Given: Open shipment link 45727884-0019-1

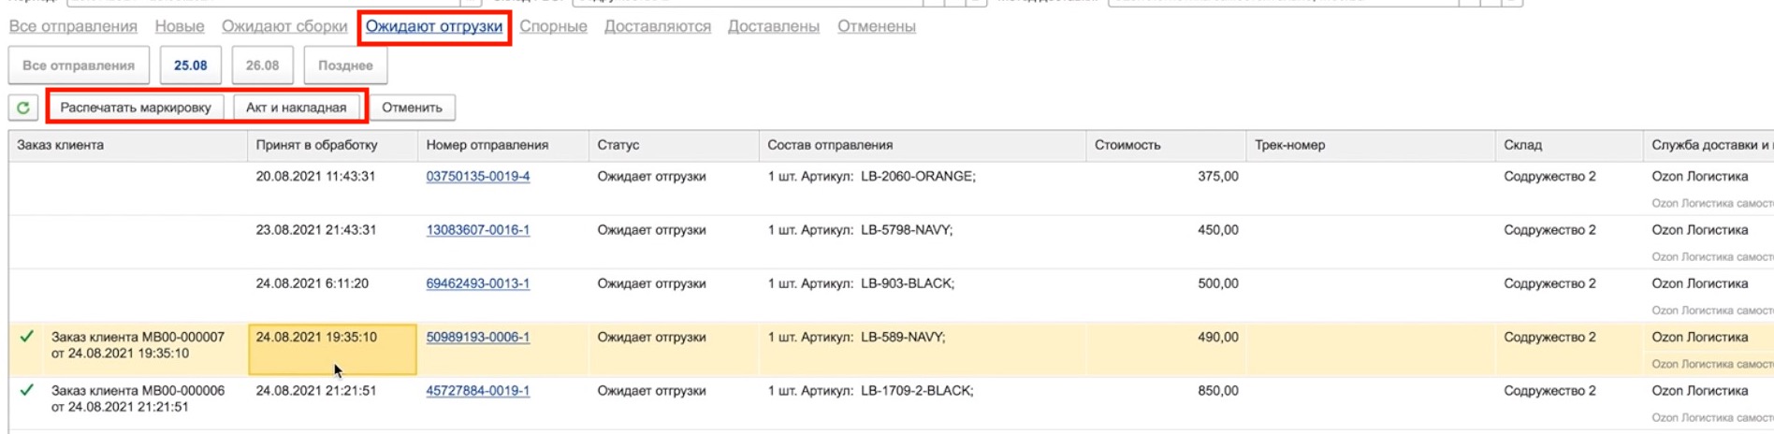Looking at the screenshot, I should click(478, 391).
